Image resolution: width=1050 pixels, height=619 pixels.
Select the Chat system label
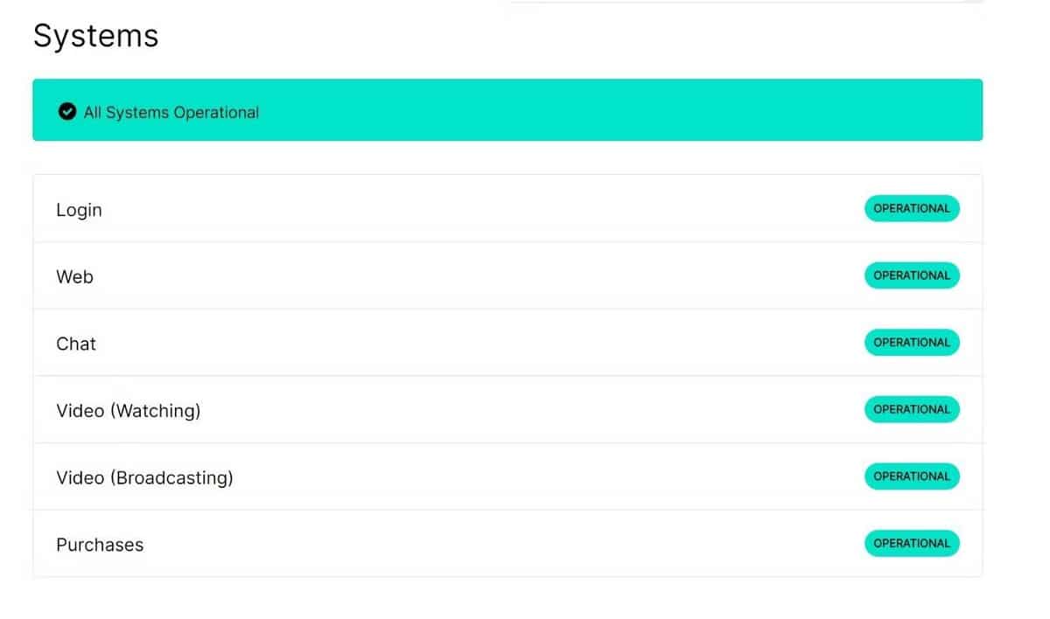point(76,344)
